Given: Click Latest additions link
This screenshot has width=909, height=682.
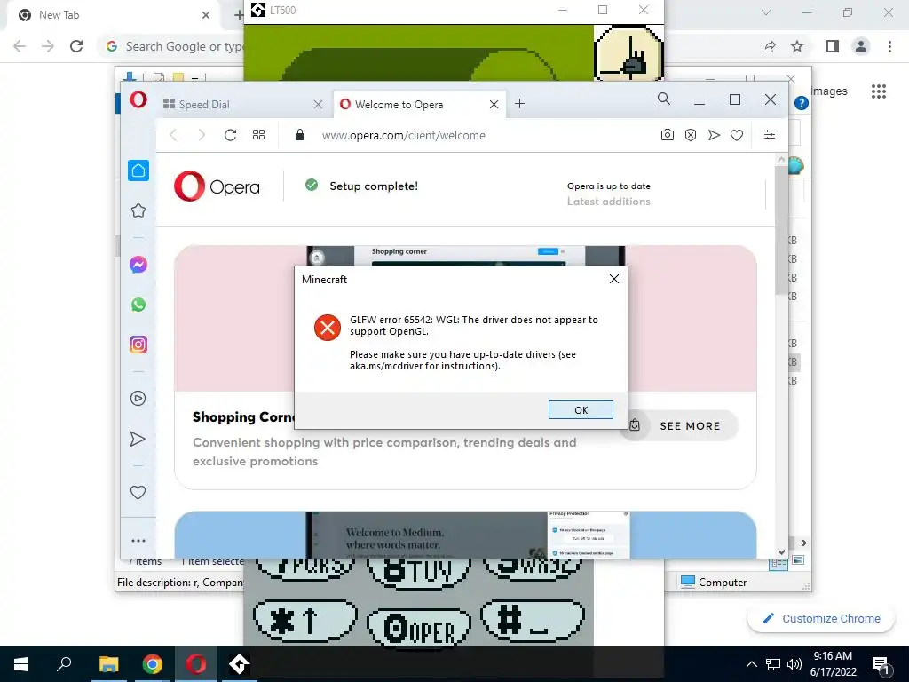Looking at the screenshot, I should pyautogui.click(x=608, y=202).
